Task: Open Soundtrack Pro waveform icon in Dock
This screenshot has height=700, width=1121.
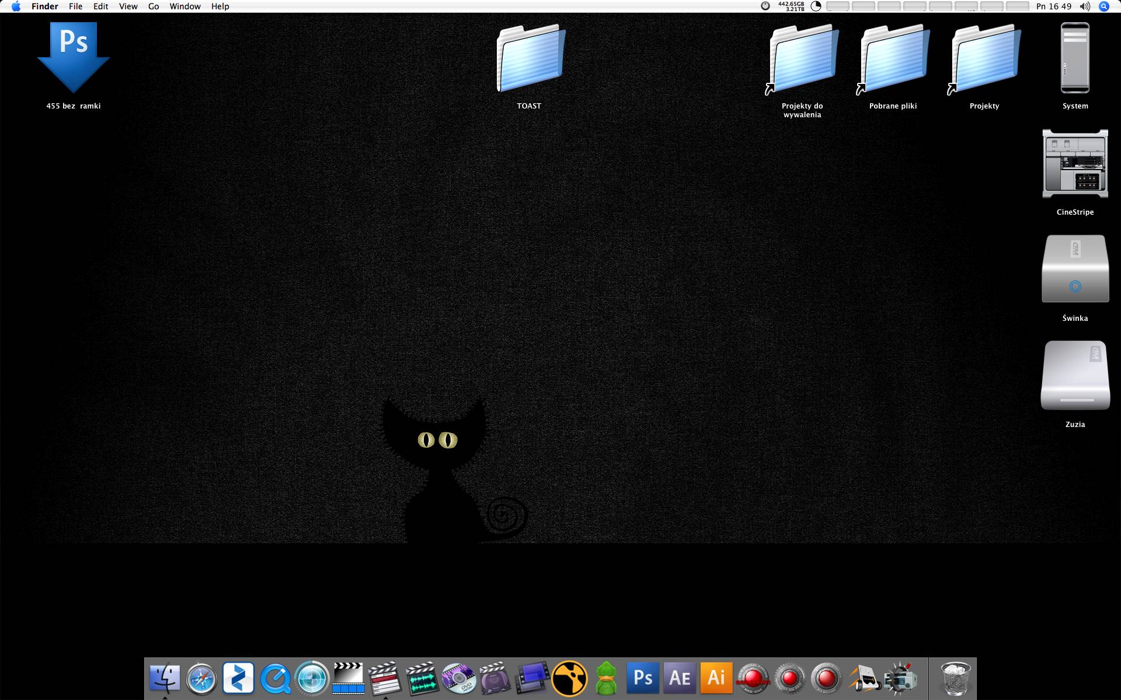Action: coord(422,678)
